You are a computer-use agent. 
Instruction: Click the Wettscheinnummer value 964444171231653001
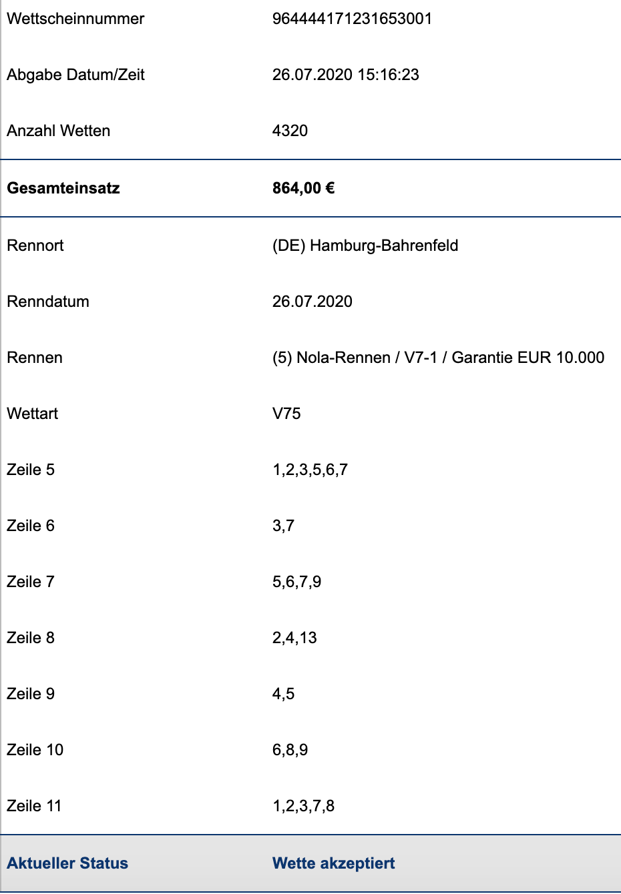point(352,19)
